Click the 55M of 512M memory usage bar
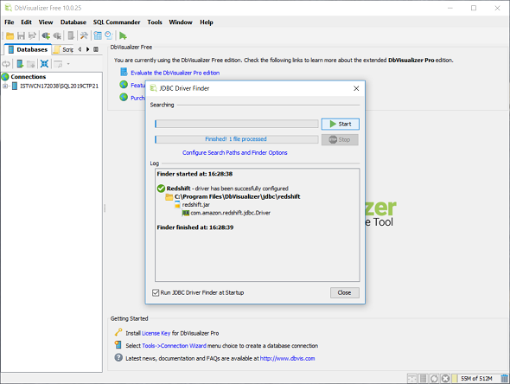The height and width of the screenshot is (384, 510). point(475,378)
